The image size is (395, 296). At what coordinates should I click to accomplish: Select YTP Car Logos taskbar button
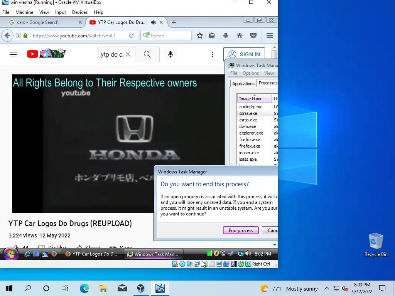pos(91,254)
